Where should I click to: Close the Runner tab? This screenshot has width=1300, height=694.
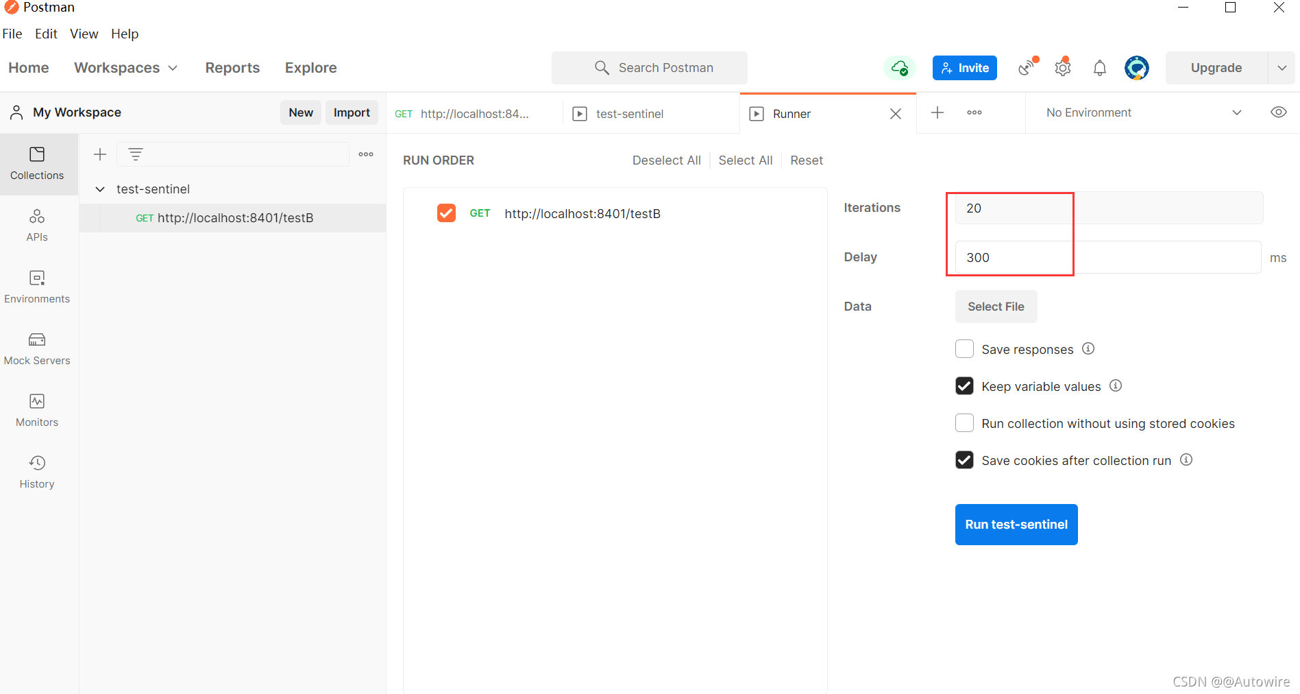tap(896, 114)
